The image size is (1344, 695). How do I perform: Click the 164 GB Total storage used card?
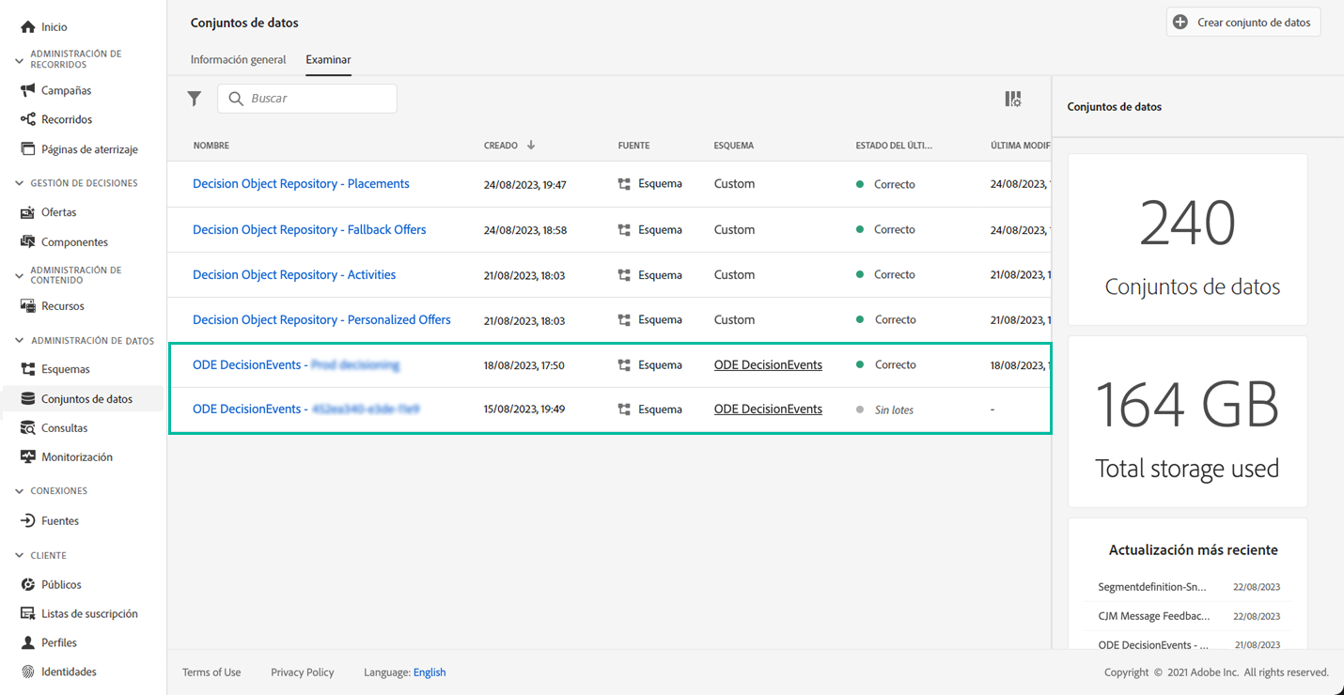coord(1188,422)
